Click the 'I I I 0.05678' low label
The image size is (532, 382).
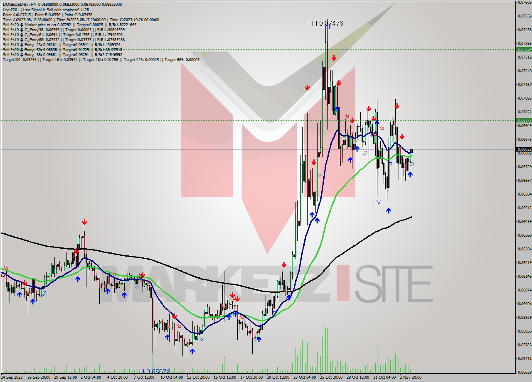coord(153,372)
